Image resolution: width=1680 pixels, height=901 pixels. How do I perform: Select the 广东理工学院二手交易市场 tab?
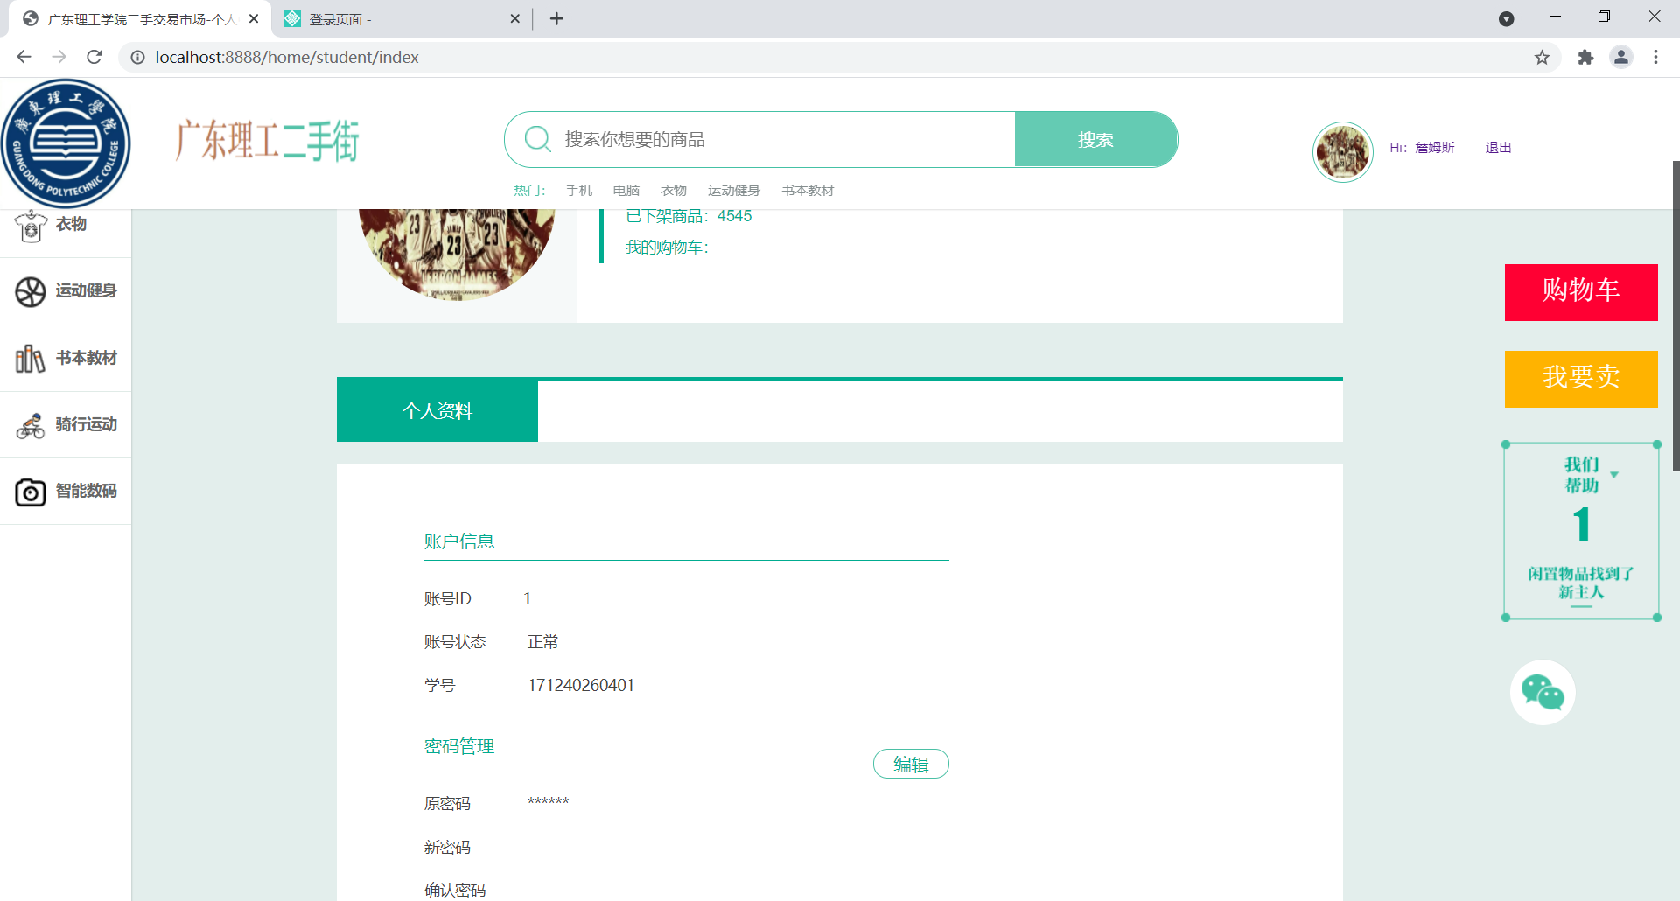click(x=140, y=19)
